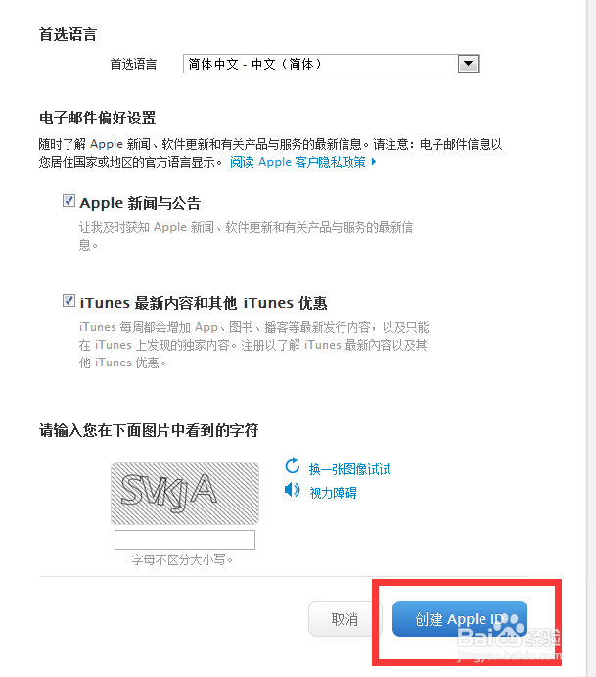Click the iTunes 最新内容和其他 iTunes 优惠 label
Viewport: 596px width, 677px height.
tap(204, 303)
